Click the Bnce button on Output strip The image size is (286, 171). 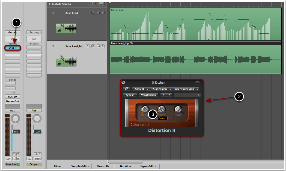pyautogui.click(x=38, y=158)
